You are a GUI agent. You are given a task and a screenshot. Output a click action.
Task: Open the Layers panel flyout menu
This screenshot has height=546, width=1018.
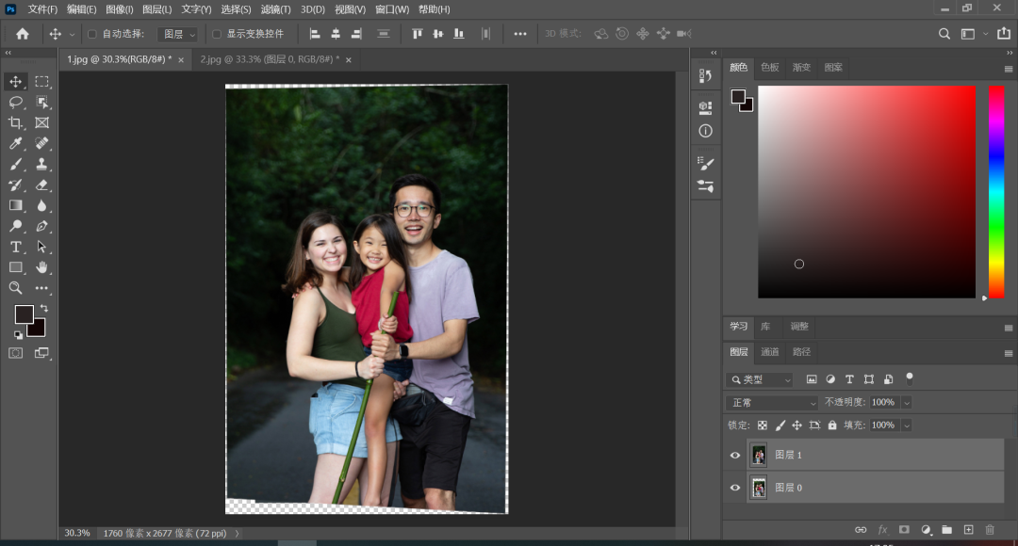click(1009, 353)
